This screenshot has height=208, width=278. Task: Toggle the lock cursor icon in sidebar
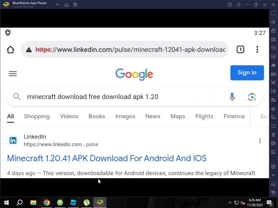tap(273, 31)
